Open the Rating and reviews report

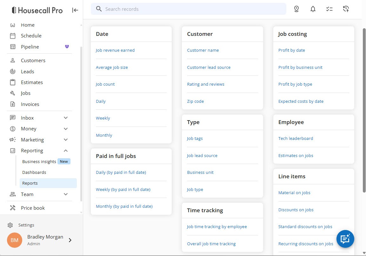tap(206, 84)
